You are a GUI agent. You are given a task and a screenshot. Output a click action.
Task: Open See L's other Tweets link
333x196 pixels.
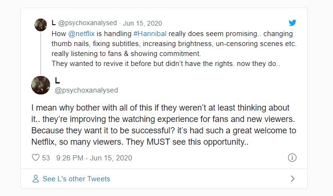(x=76, y=179)
